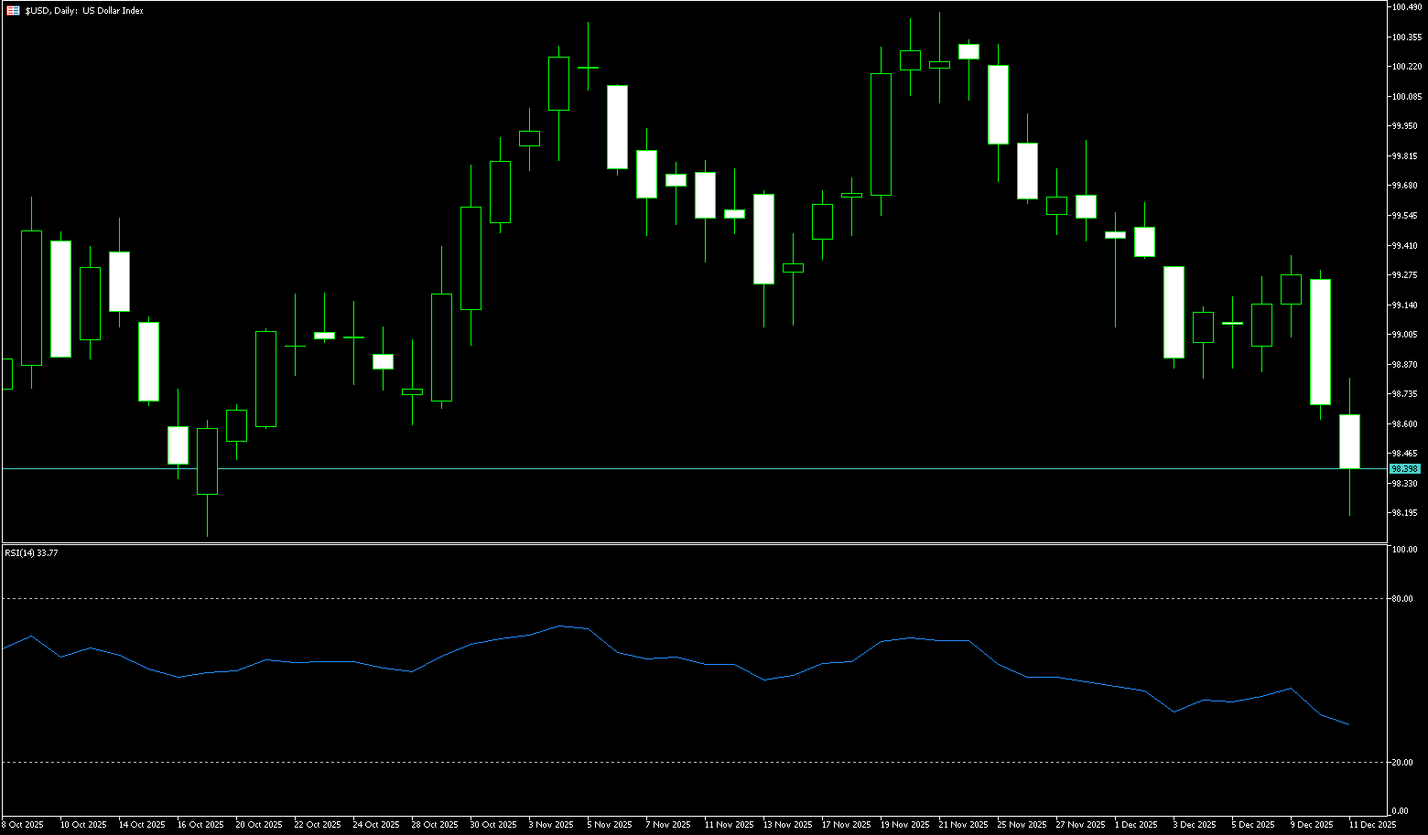Click the 11 Dec 2025 date label
The height and width of the screenshot is (835, 1428).
1373,825
